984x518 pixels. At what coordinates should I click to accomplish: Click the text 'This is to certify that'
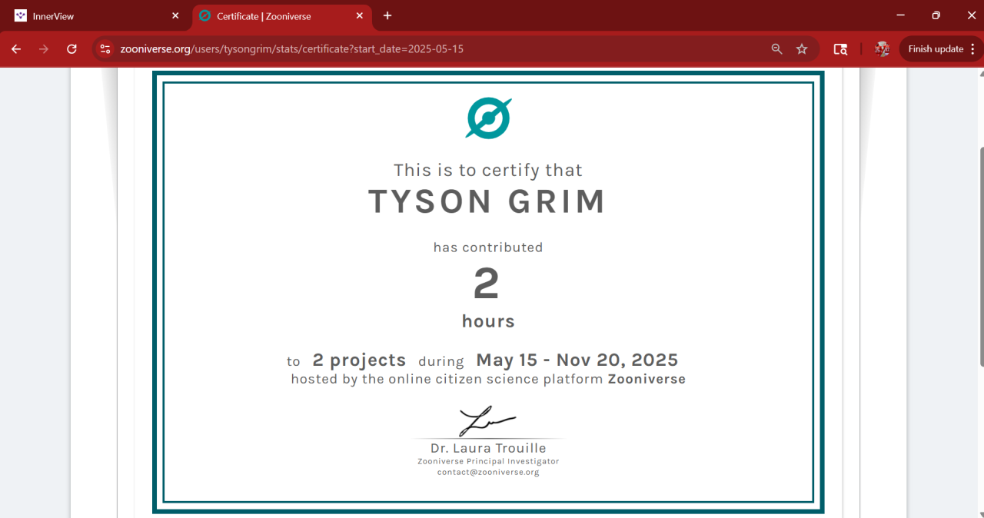click(488, 170)
